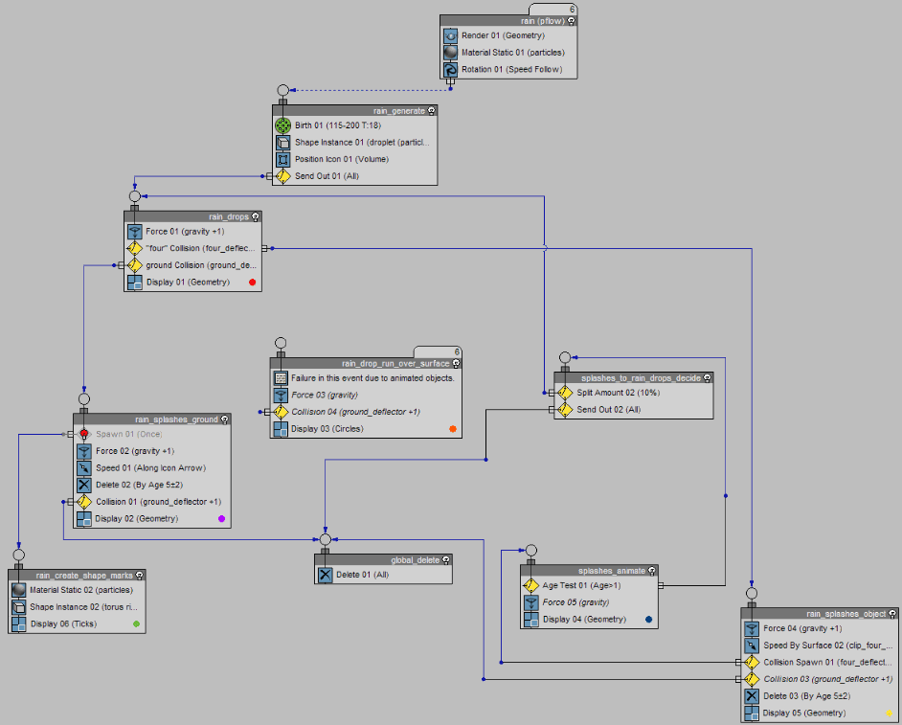
Task: Select the Render 01 (Geometry) operator icon
Action: coord(451,35)
